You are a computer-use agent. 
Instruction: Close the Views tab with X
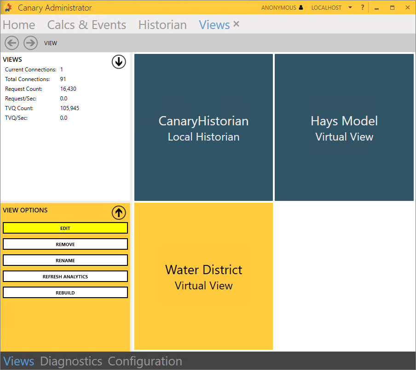[x=237, y=24]
